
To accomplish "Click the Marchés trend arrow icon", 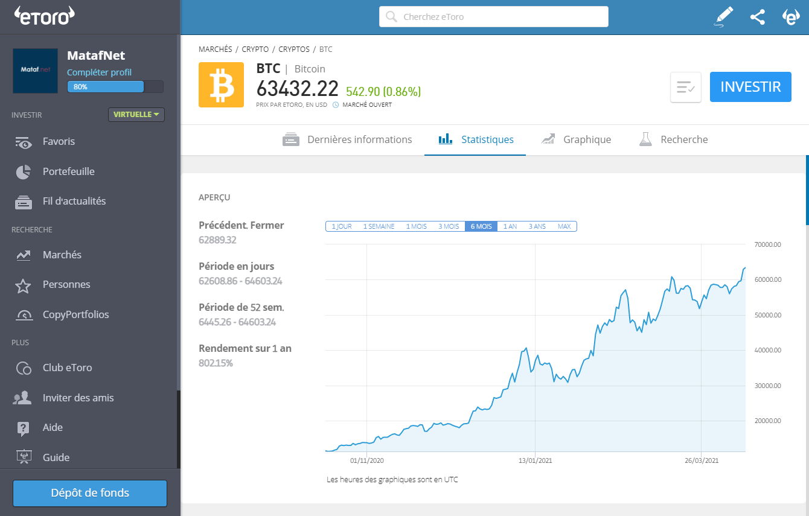I will click(24, 255).
